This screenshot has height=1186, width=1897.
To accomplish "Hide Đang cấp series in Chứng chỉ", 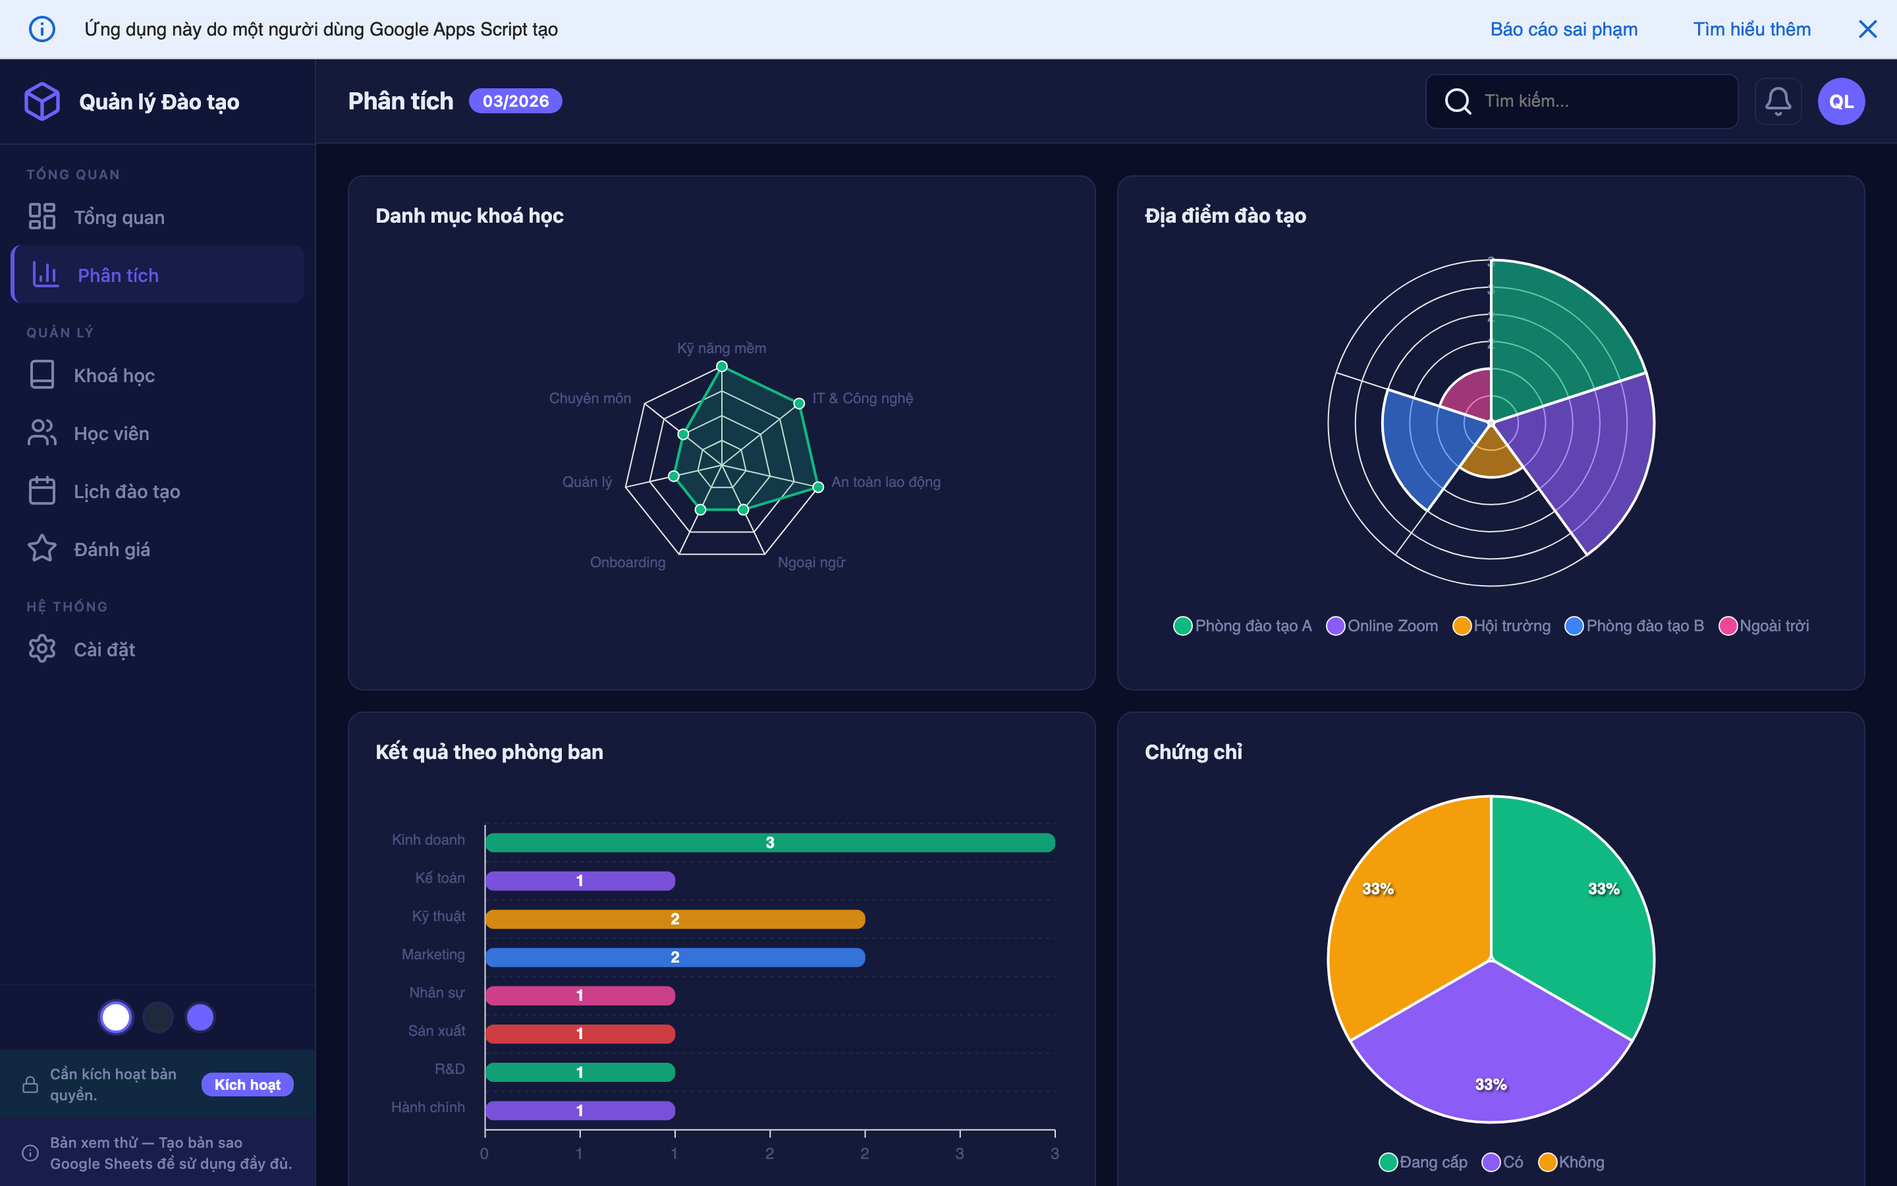I will pos(1423,1162).
